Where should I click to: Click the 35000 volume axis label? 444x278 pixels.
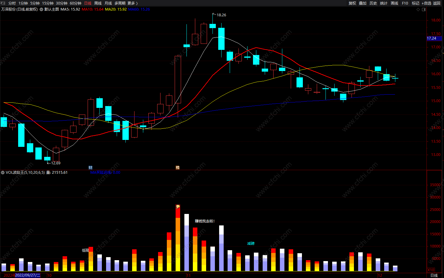[x=435, y=185]
